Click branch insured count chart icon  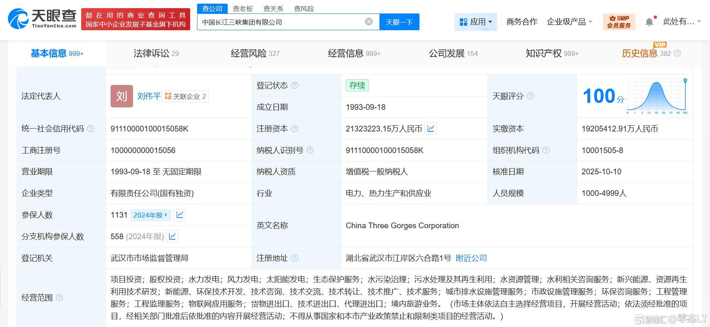point(172,236)
